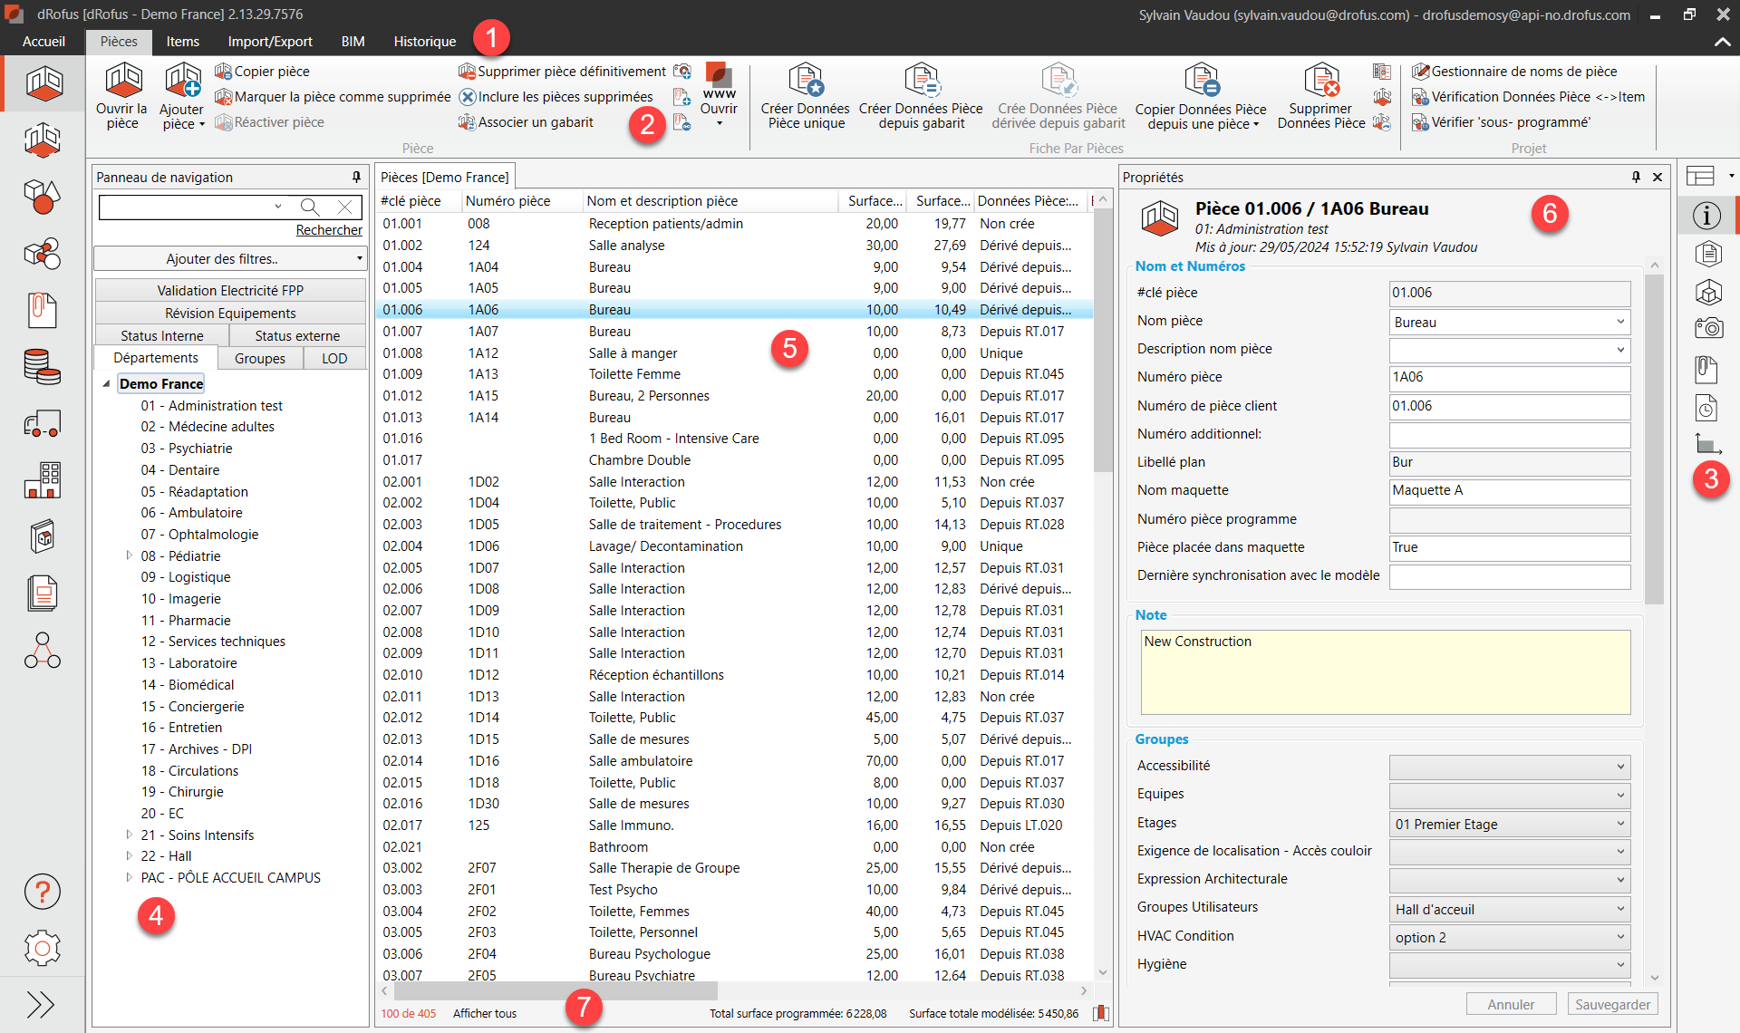
Task: Click the Sauvegarder button
Action: [x=1611, y=1004]
